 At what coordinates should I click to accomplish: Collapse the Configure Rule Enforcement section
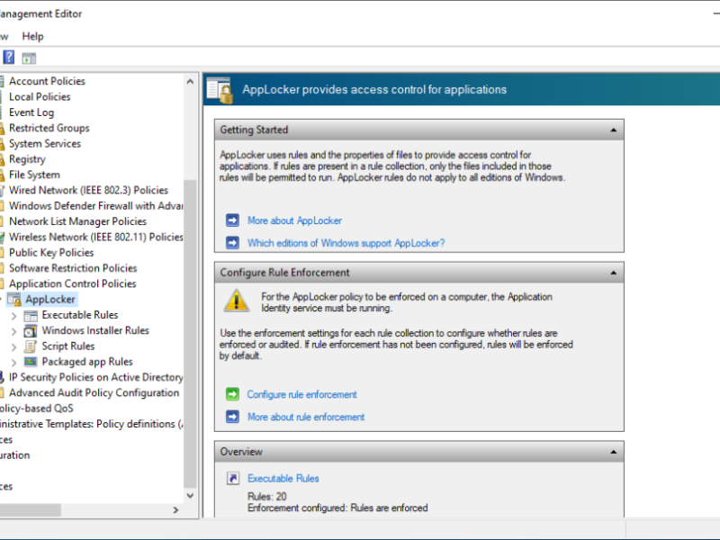(x=614, y=273)
